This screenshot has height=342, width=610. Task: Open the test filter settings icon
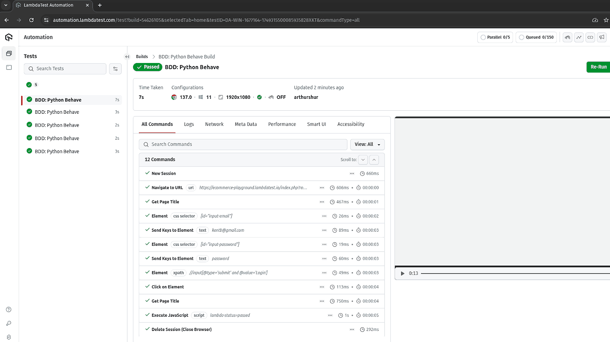click(x=115, y=69)
